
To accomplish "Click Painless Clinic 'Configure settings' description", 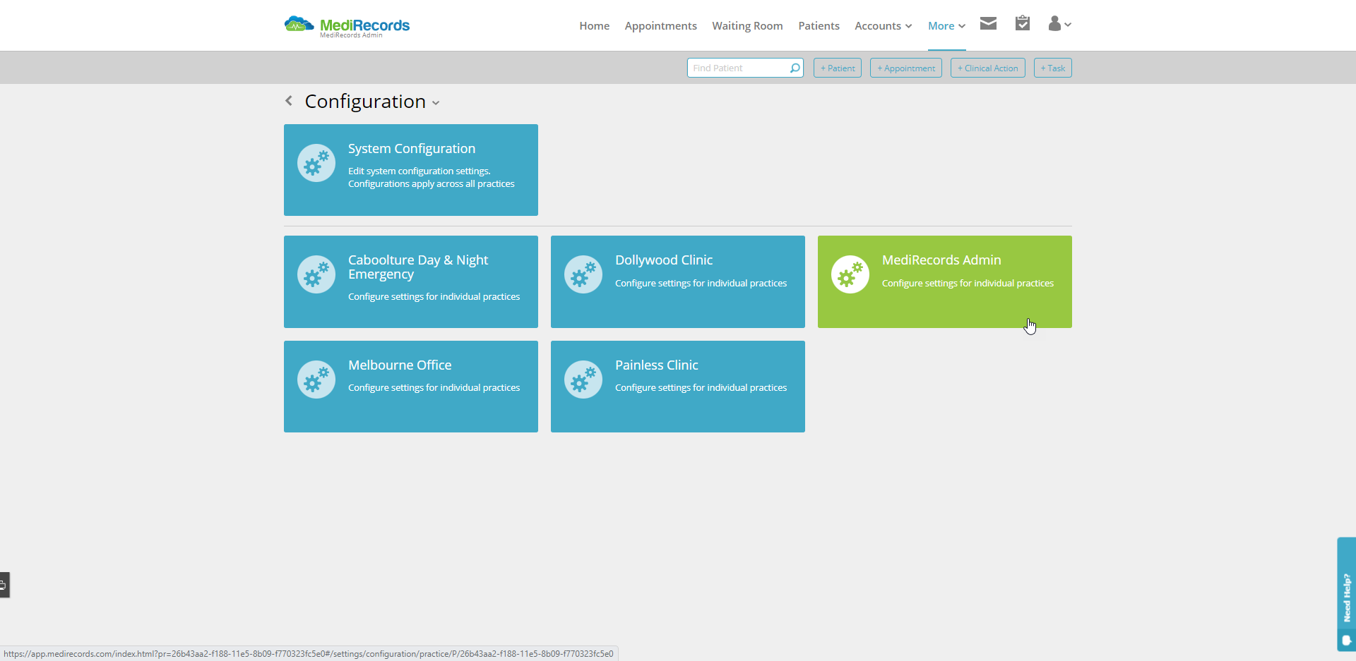I will 701,388.
